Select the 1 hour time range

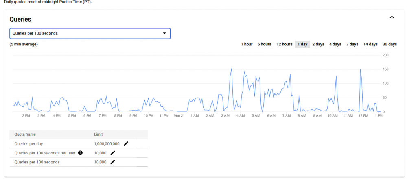coord(247,44)
